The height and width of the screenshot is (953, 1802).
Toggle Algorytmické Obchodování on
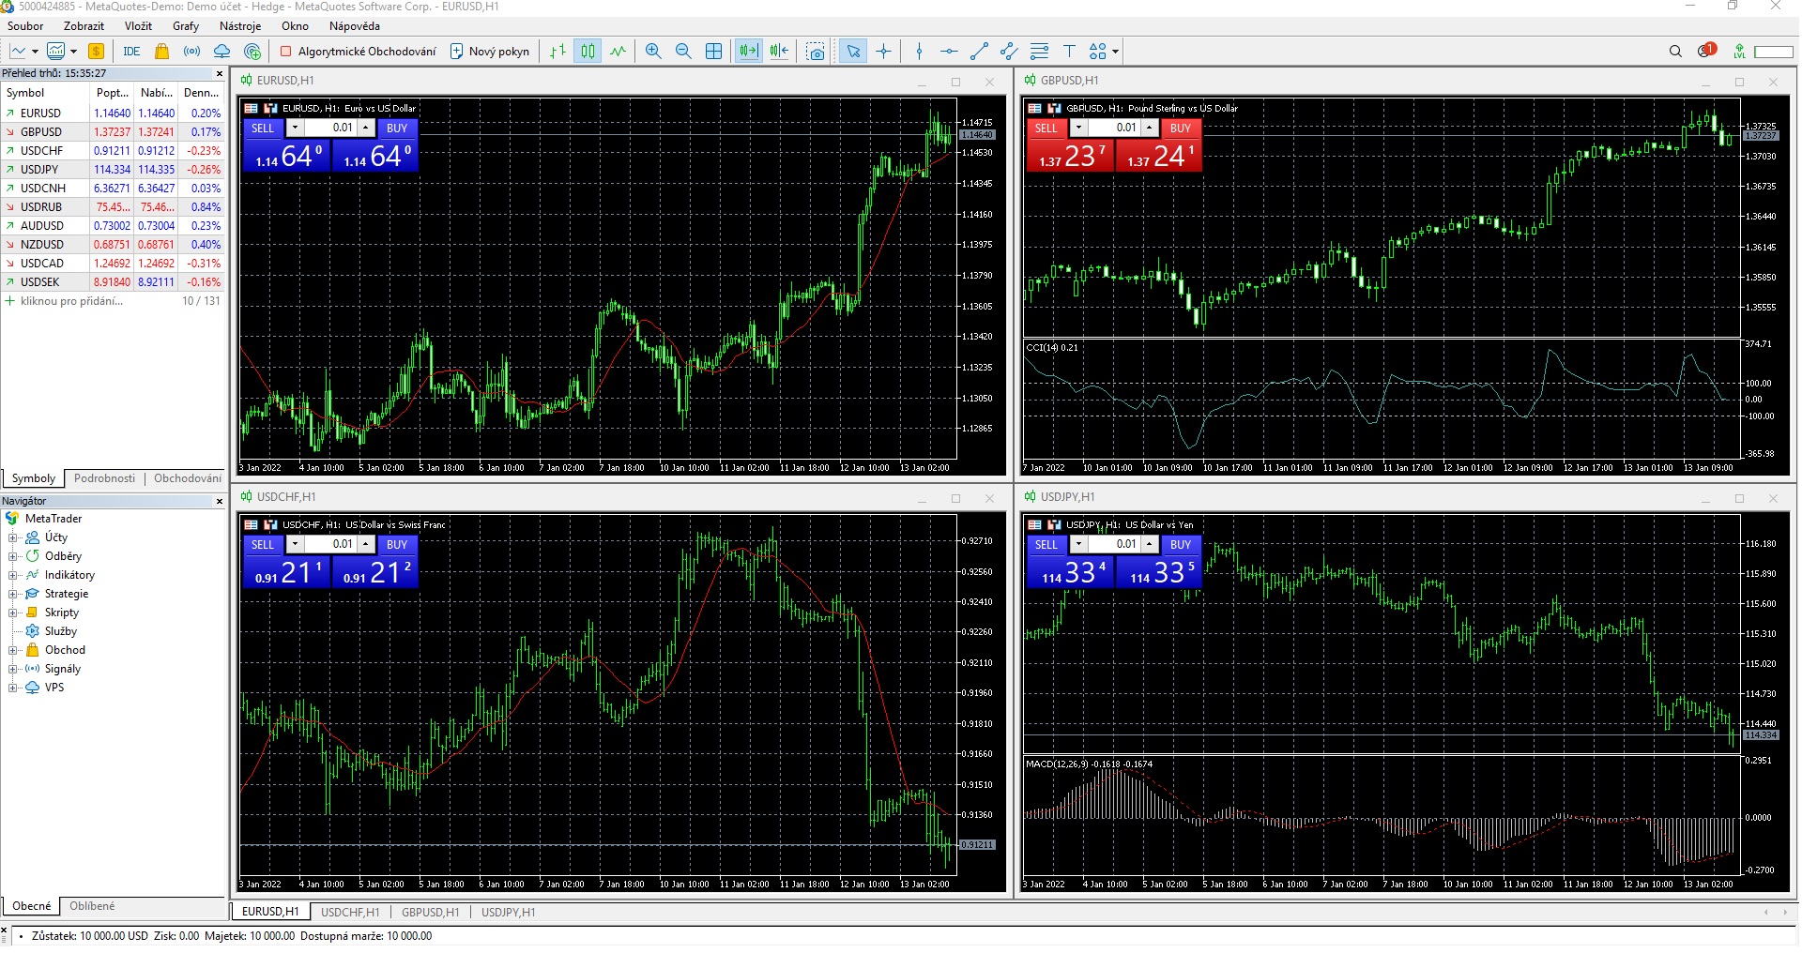(358, 52)
